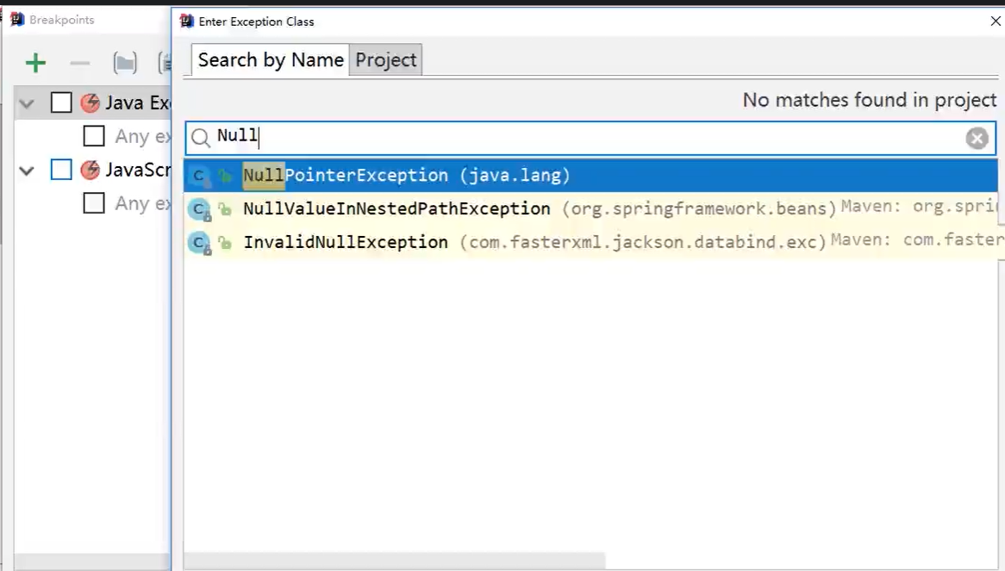
Task: Add a new exception breakpoint
Action: [x=35, y=62]
